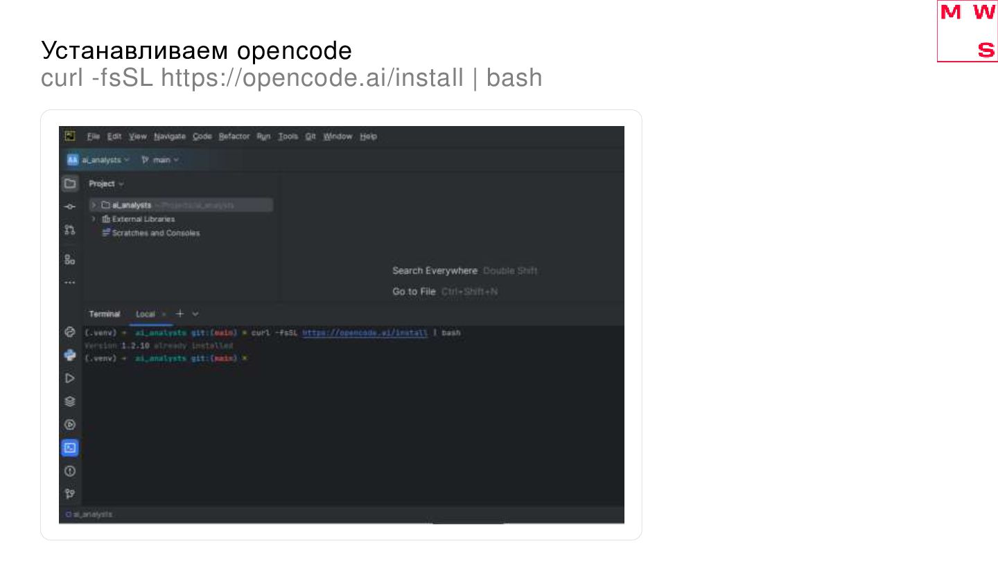Open the Commit tool window
This screenshot has height=561, width=998.
coord(69,206)
